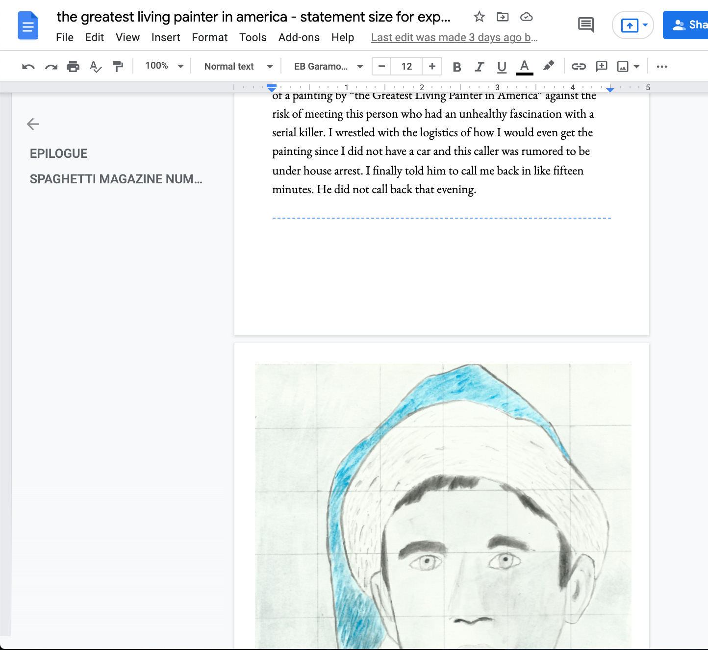This screenshot has height=650, width=708.
Task: Open the text color picker
Action: 524,67
